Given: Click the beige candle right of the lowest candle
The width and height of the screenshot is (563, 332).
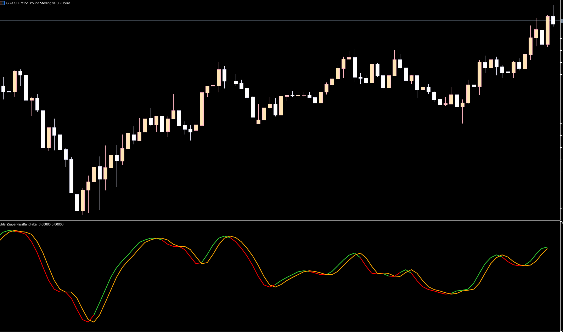Looking at the screenshot, I should pos(83,200).
